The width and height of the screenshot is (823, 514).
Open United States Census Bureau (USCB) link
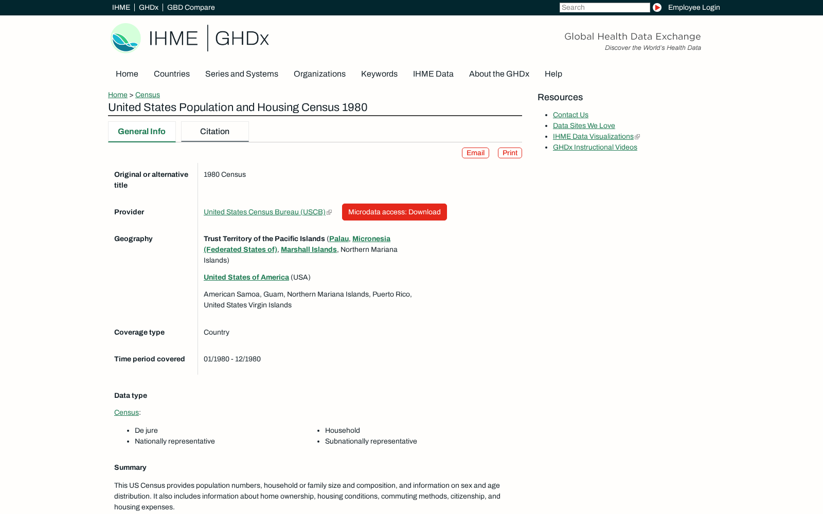264,212
